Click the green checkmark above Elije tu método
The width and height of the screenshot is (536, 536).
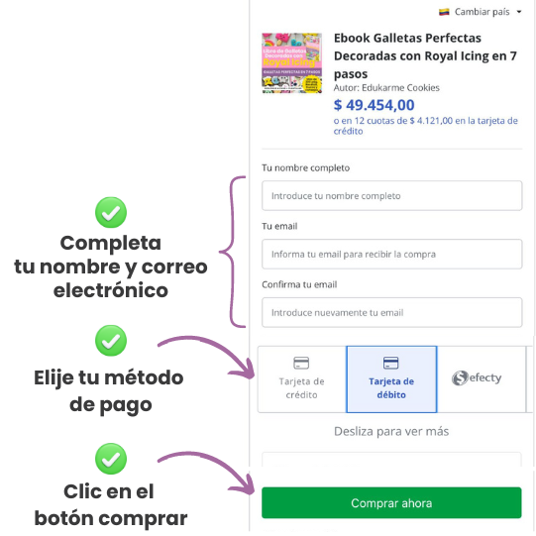pyautogui.click(x=111, y=341)
